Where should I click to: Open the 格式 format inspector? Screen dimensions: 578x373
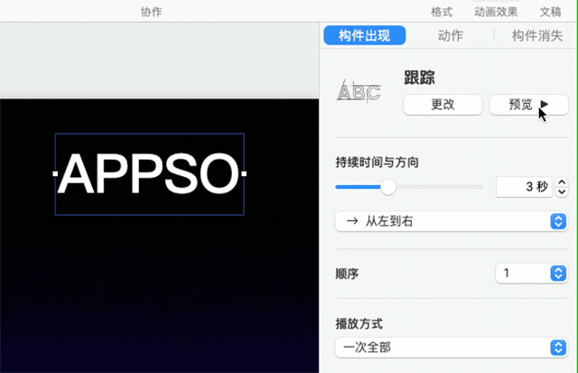[442, 12]
